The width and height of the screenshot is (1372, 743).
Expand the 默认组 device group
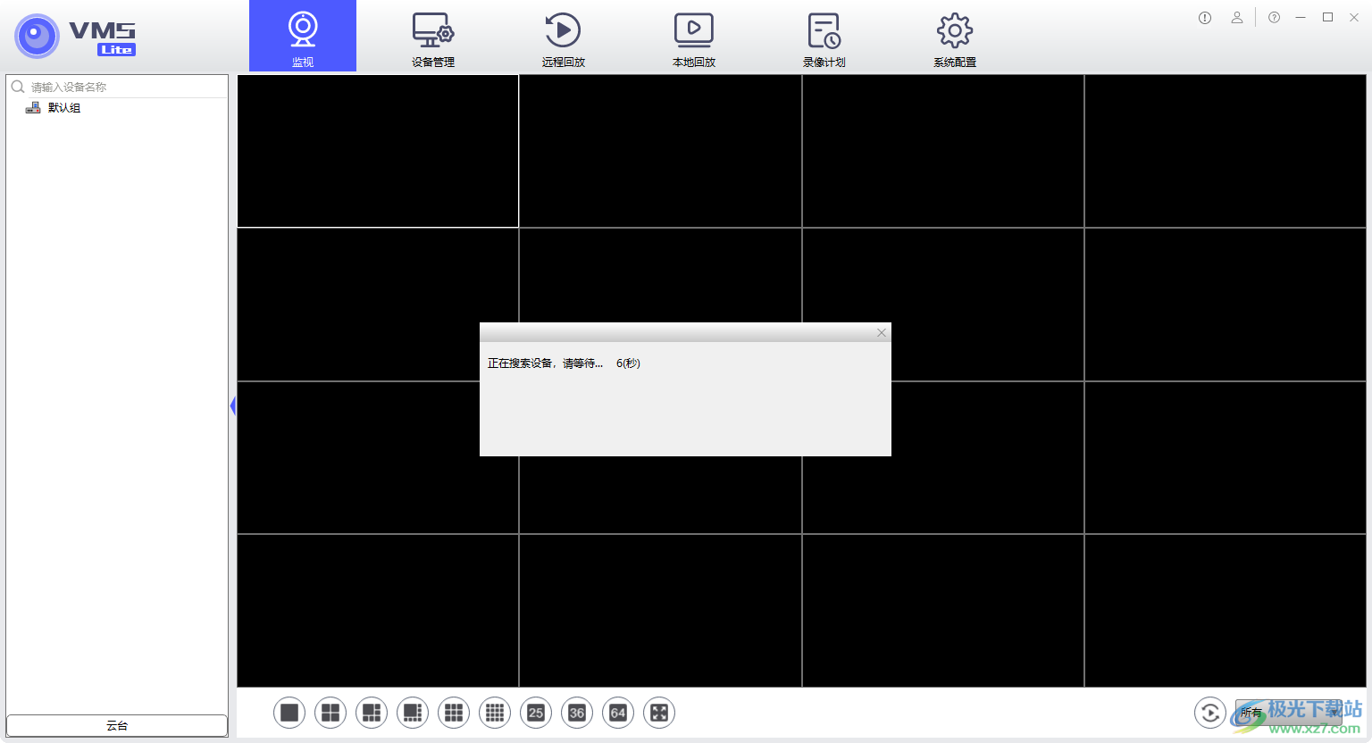[63, 108]
